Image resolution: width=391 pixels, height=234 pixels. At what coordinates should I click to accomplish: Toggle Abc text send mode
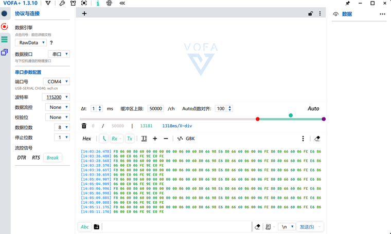(x=85, y=227)
